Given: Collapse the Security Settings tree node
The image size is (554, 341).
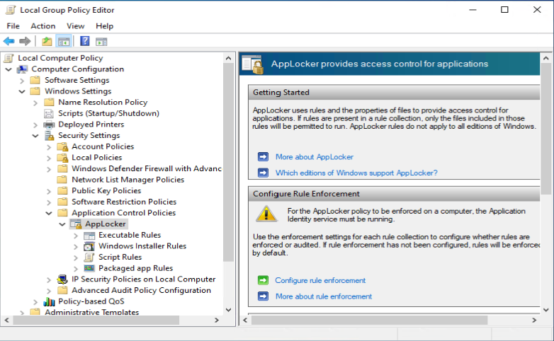Looking at the screenshot, I should tap(35, 136).
